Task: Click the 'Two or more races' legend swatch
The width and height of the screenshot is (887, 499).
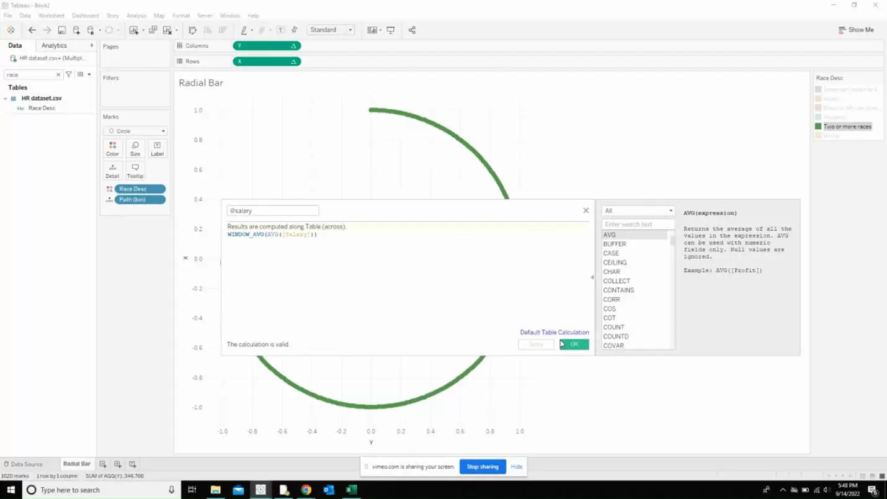Action: coord(818,127)
